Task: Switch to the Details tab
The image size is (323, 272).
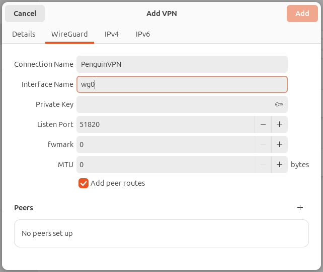Action: (x=24, y=34)
